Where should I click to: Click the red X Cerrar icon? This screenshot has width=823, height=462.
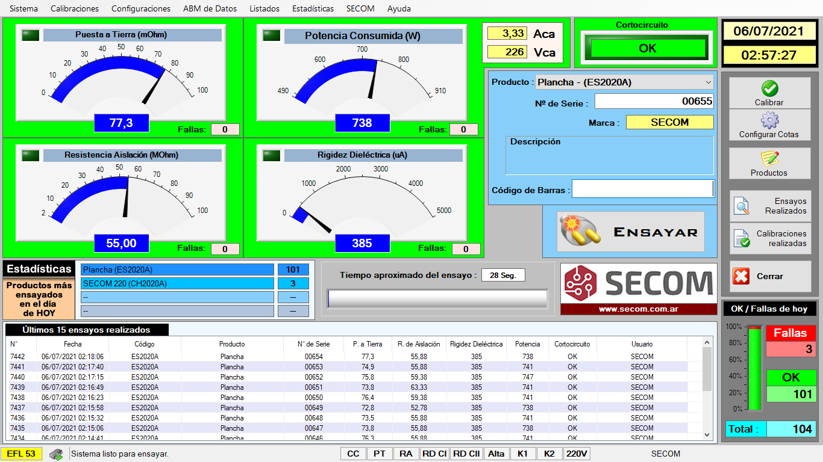[x=741, y=276]
